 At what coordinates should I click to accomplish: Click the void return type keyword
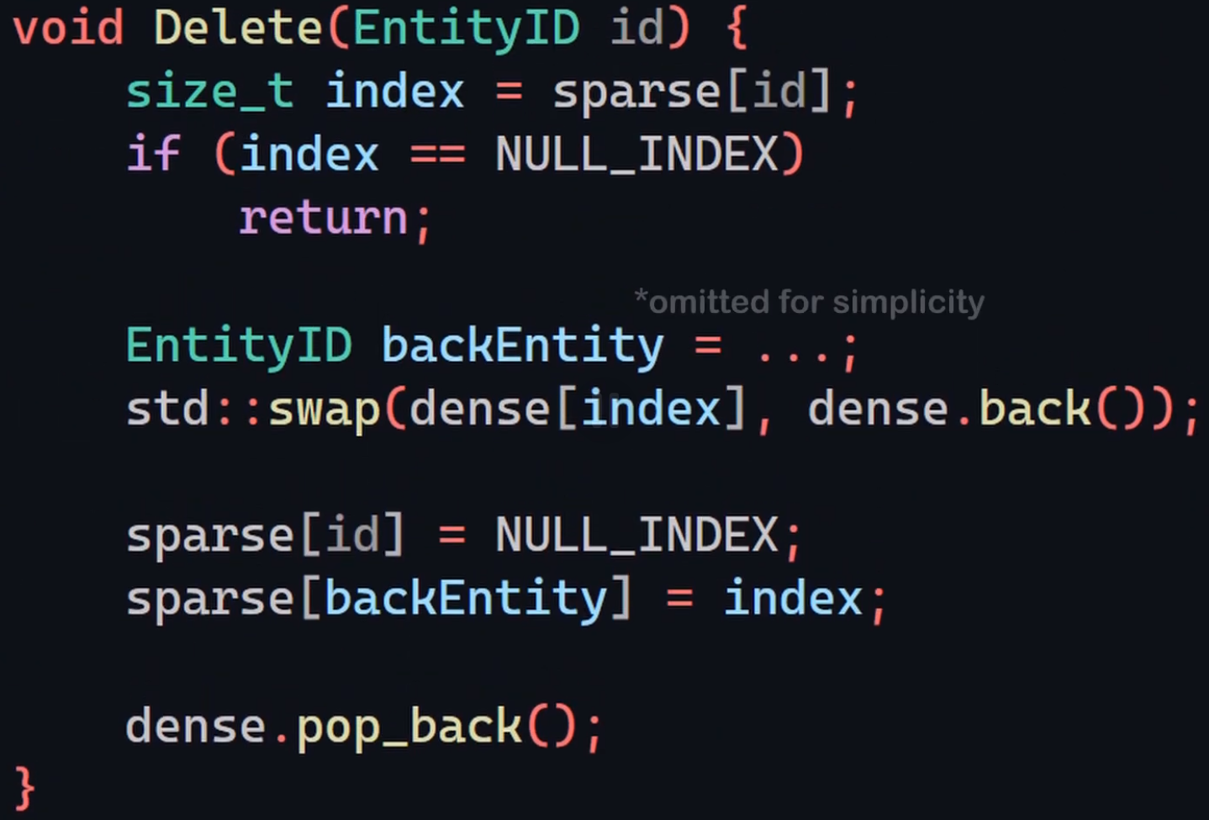point(69,28)
